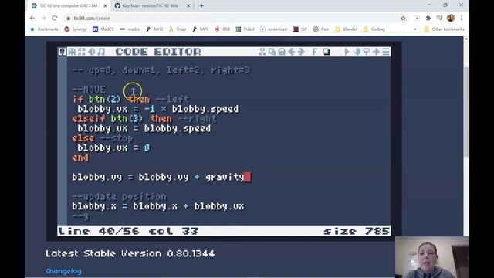
Task: Click the Paste icon in code editor toolbar
Action: click(x=282, y=52)
